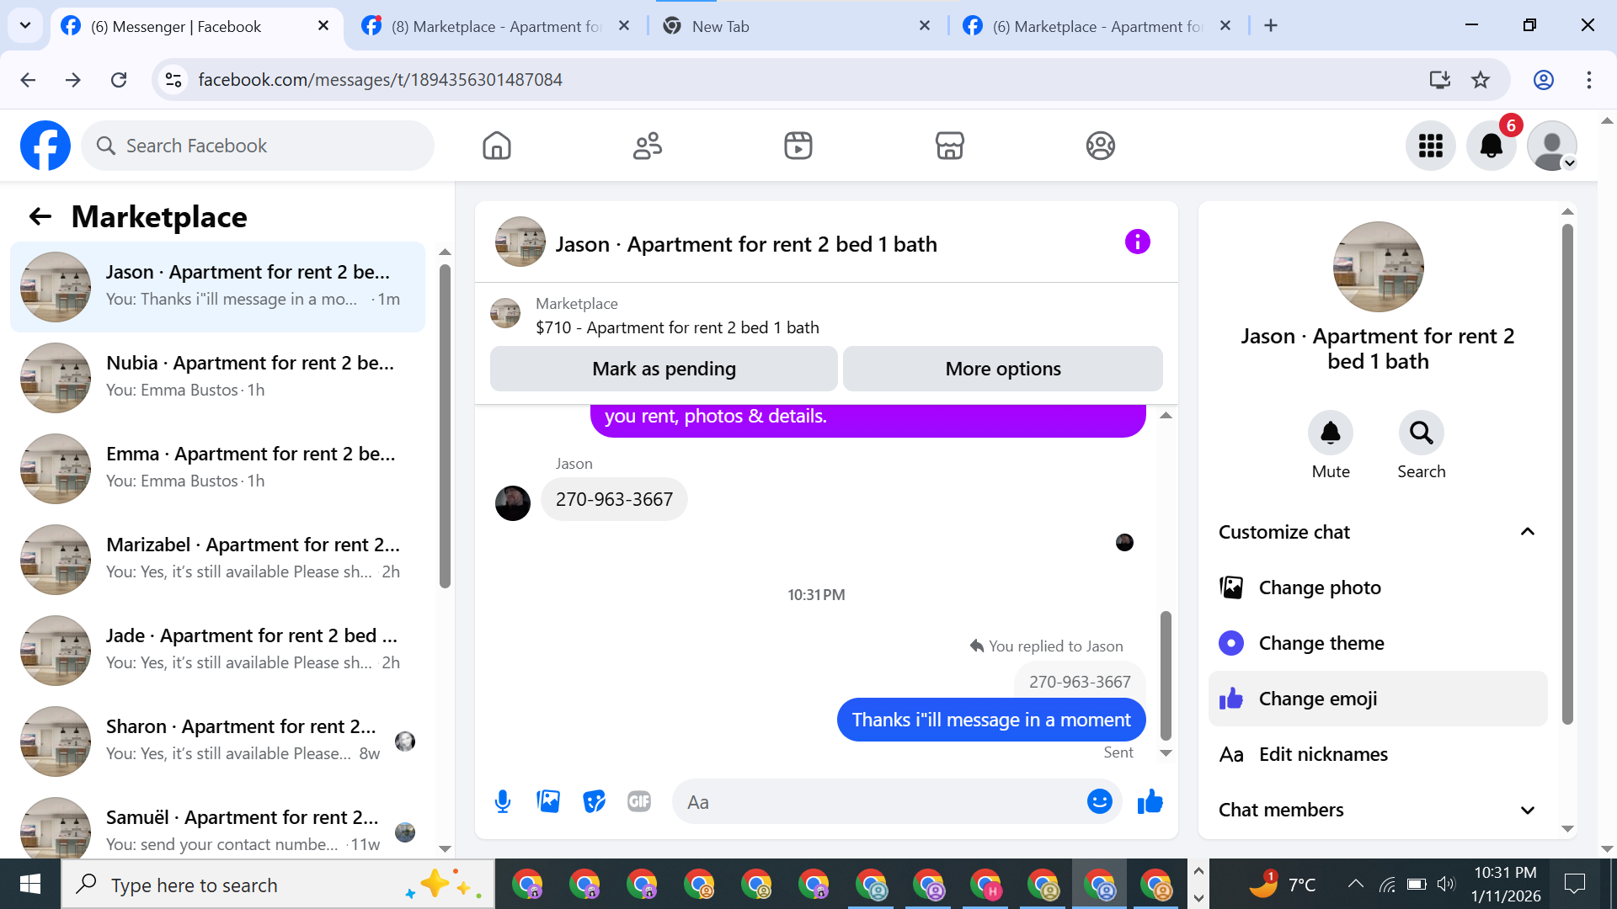
Task: Click Jason's listing title in chat header
Action: point(746,244)
